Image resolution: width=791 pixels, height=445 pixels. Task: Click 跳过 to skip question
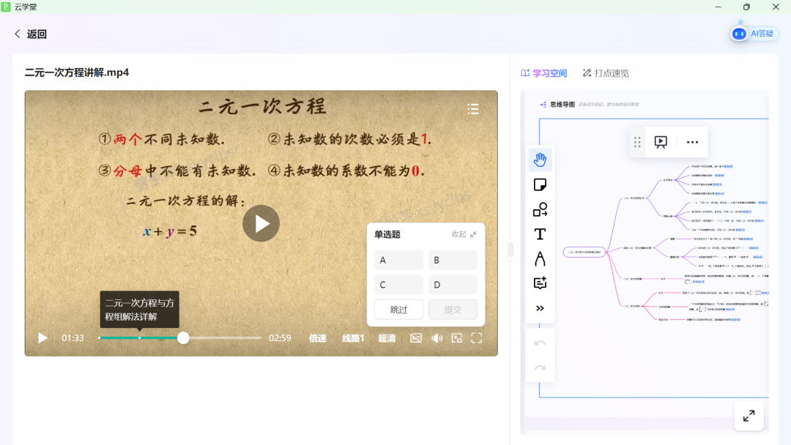[x=398, y=310]
